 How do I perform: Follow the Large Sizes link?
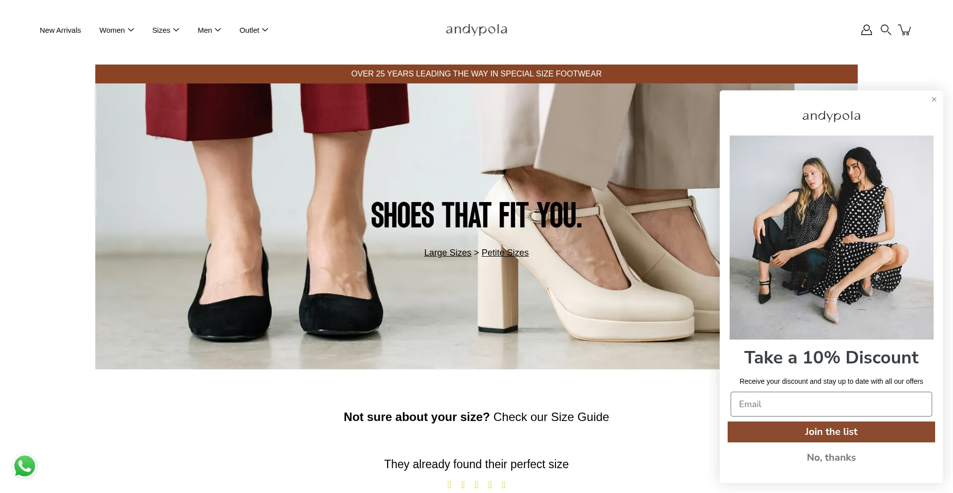tap(448, 253)
